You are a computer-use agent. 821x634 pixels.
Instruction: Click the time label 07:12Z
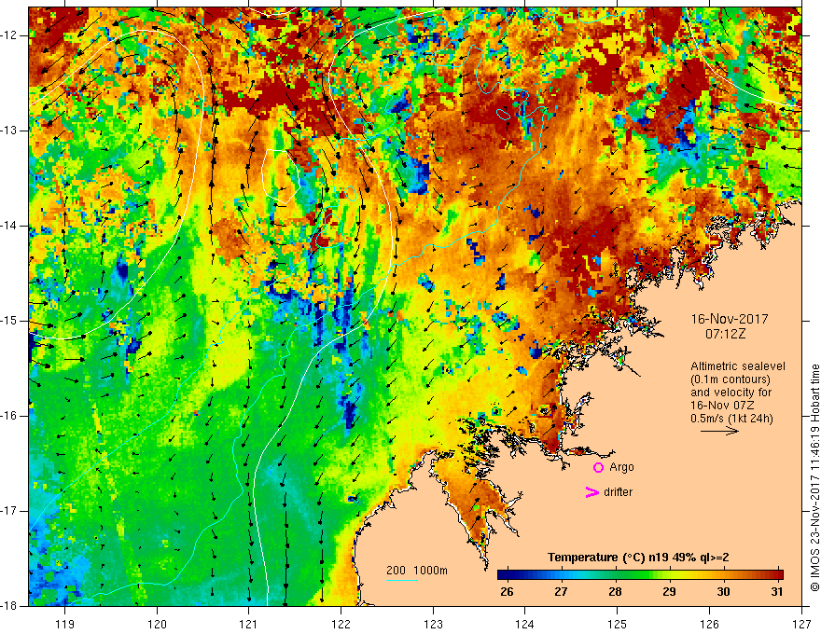tap(725, 334)
